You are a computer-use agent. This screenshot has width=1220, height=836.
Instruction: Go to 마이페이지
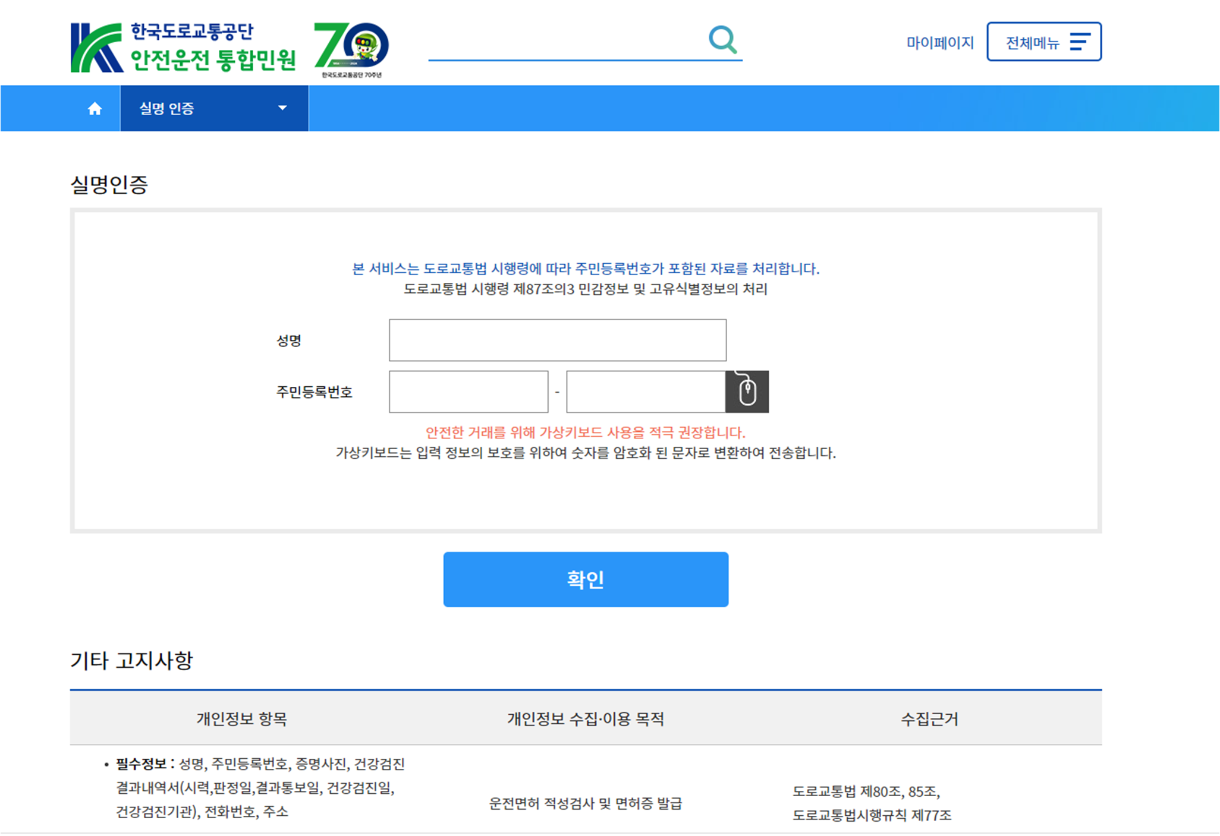(939, 42)
